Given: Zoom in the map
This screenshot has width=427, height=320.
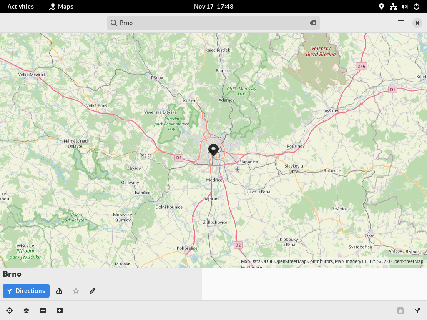Looking at the screenshot, I should pos(60,310).
